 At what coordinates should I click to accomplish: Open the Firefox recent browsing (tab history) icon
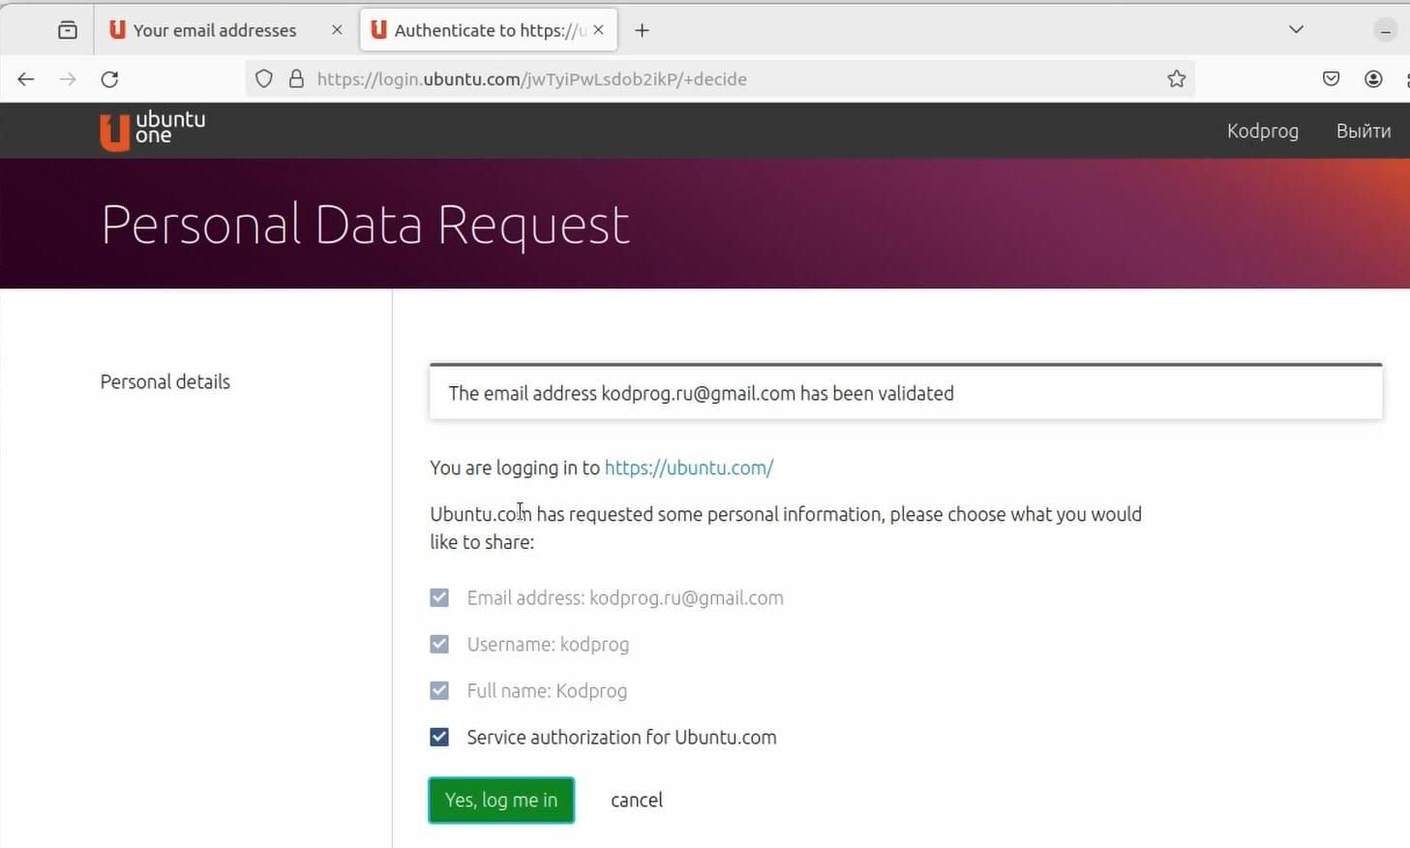click(x=68, y=30)
